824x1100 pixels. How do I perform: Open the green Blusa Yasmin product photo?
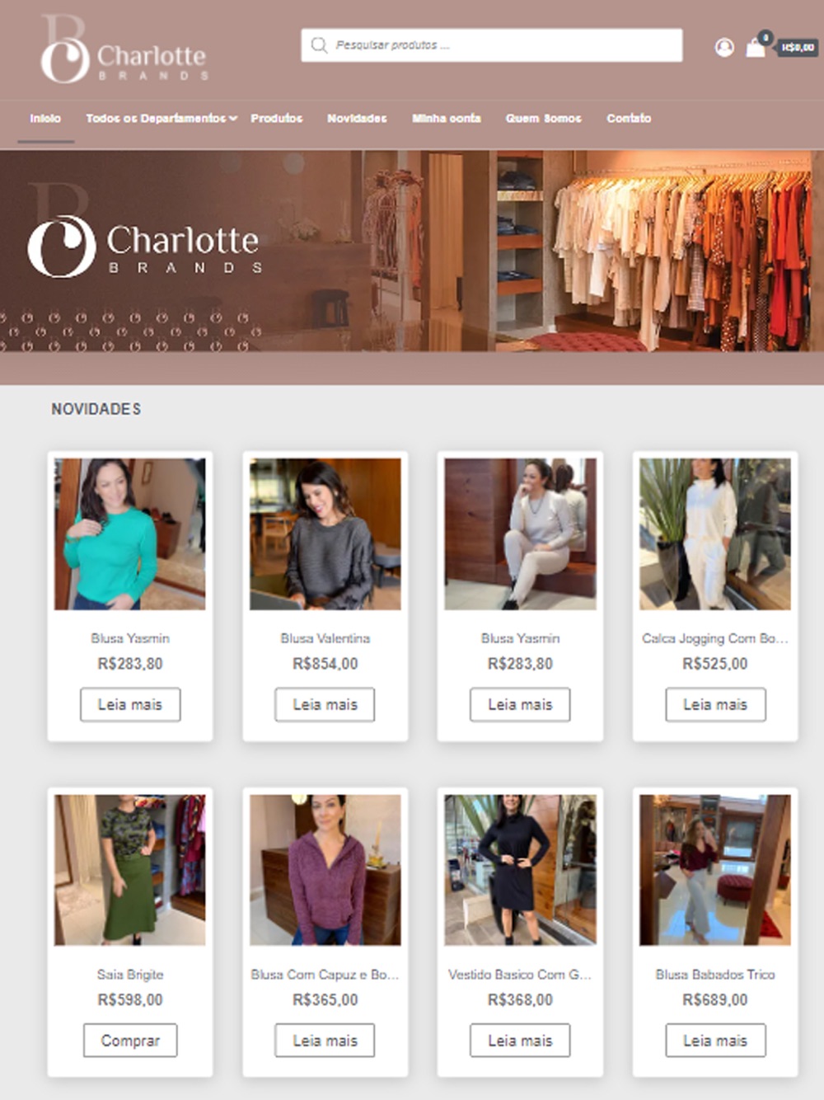130,534
